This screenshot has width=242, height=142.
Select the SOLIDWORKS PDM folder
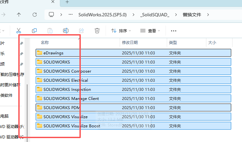point(133,107)
